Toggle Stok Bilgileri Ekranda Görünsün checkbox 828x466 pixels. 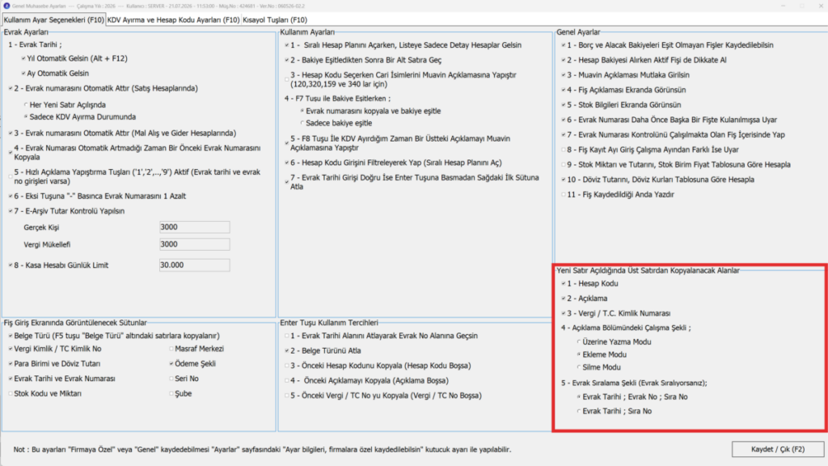coord(564,105)
